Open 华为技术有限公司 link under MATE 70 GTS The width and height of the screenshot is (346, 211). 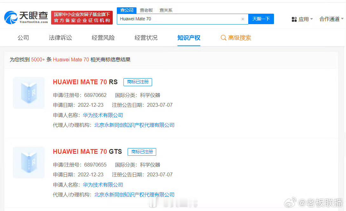[x=103, y=185]
